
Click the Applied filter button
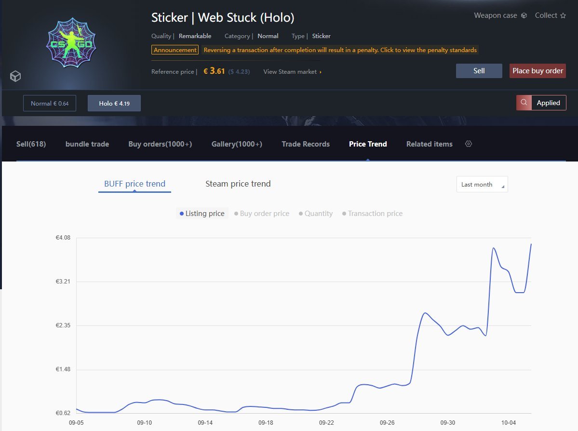548,103
